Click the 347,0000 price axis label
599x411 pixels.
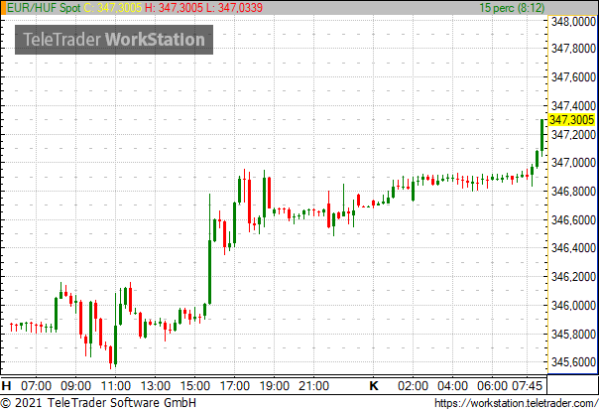573,163
